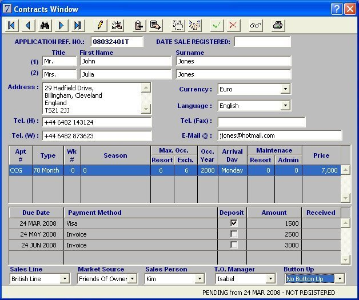Screen dimensions: 359x300
Task: Open the Currency dropdown
Action: [285, 89]
